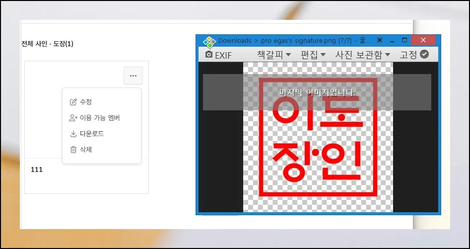Minimize the image viewer window
Viewport: 470px width, 249px height.
click(392, 40)
